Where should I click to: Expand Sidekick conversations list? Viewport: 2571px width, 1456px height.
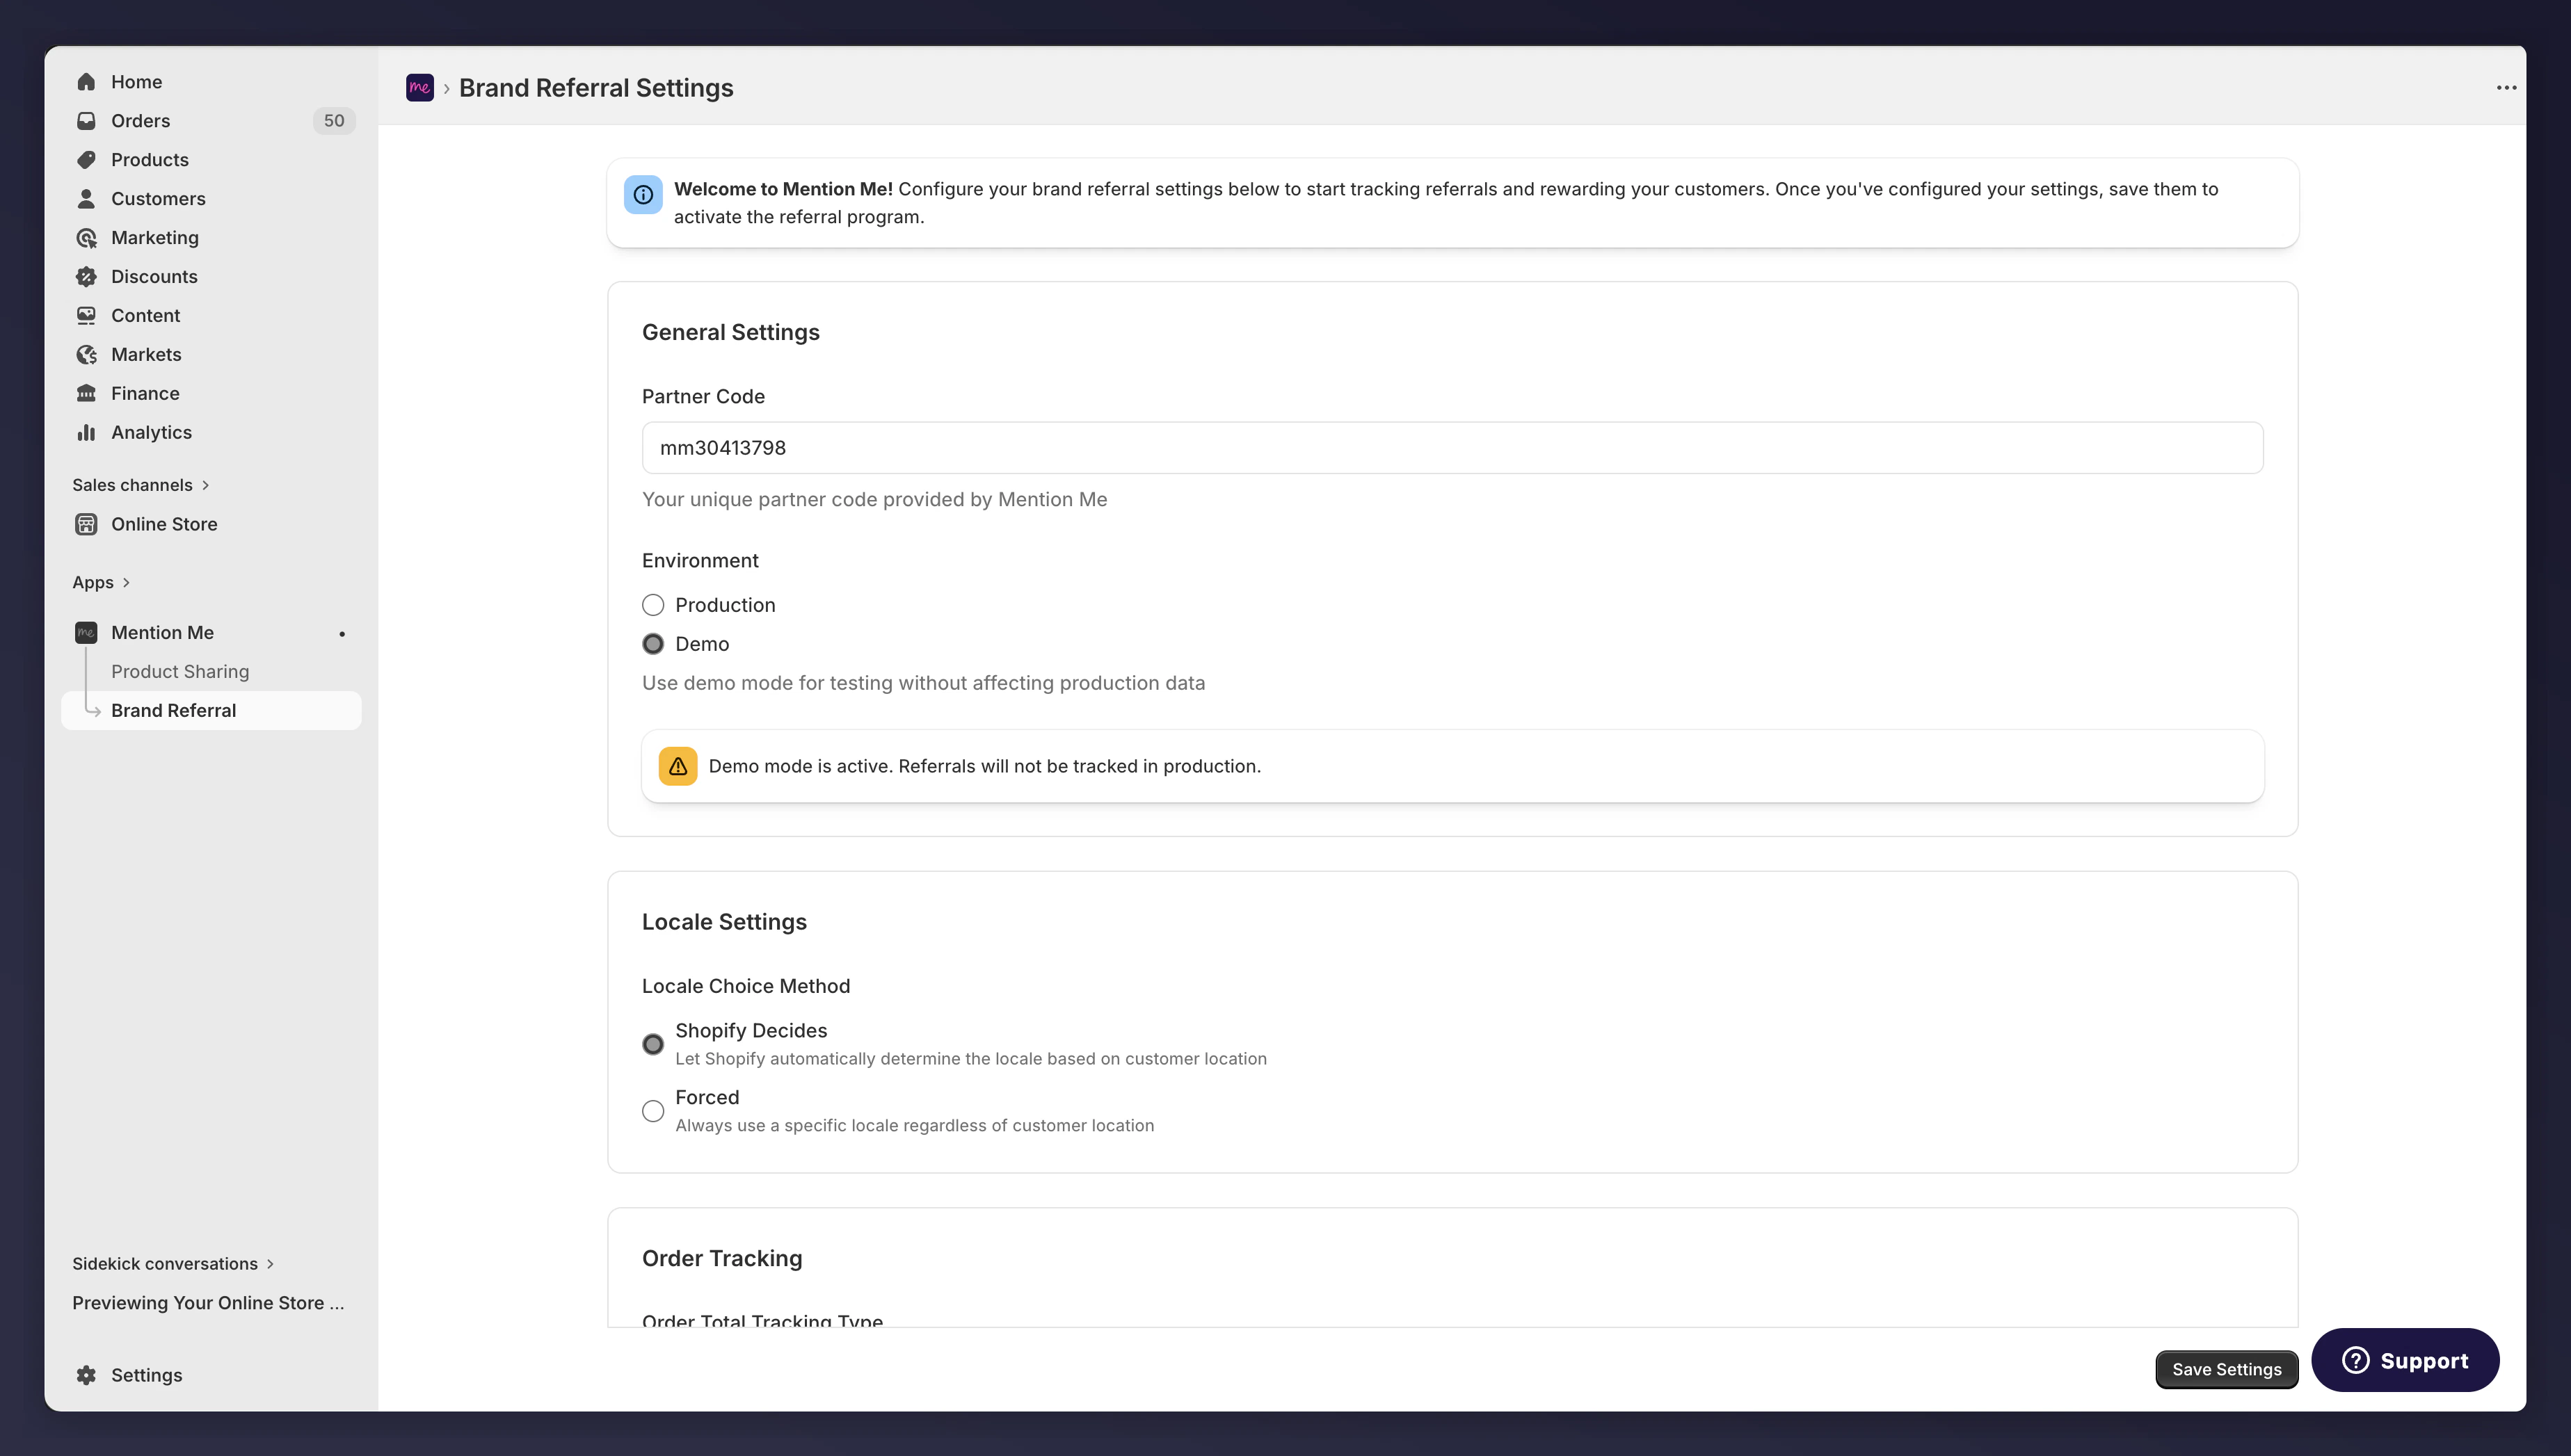pos(172,1264)
